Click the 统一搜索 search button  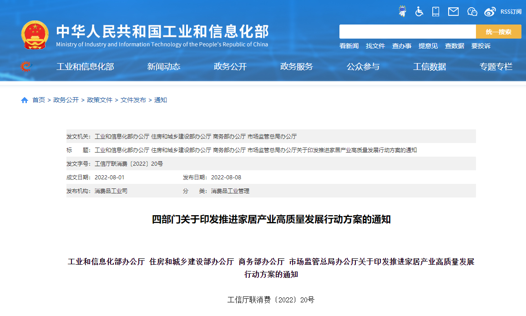click(x=499, y=31)
